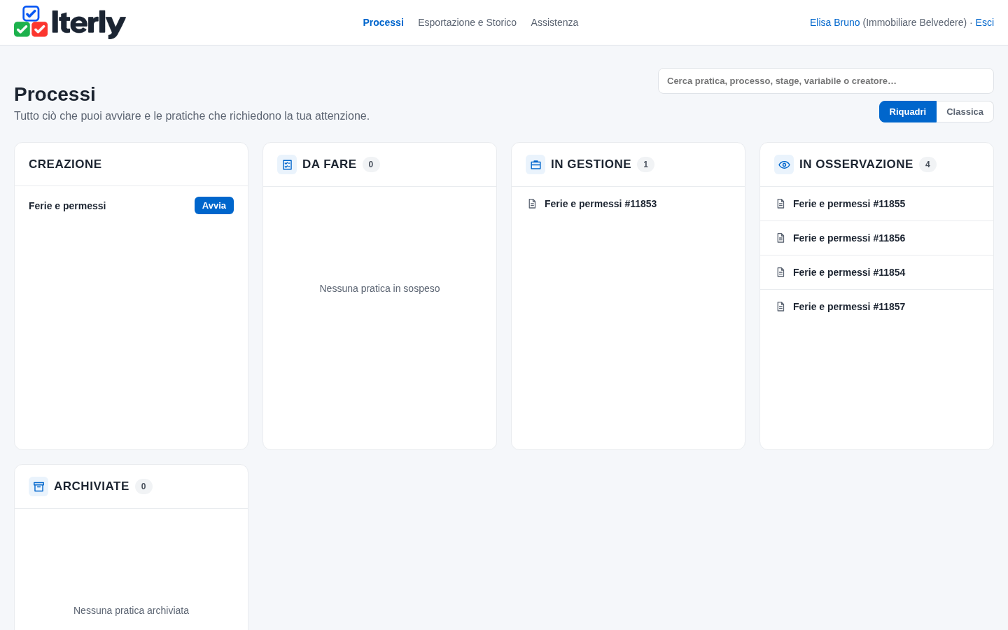
Task: Log out via the Esci link
Action: [x=984, y=22]
